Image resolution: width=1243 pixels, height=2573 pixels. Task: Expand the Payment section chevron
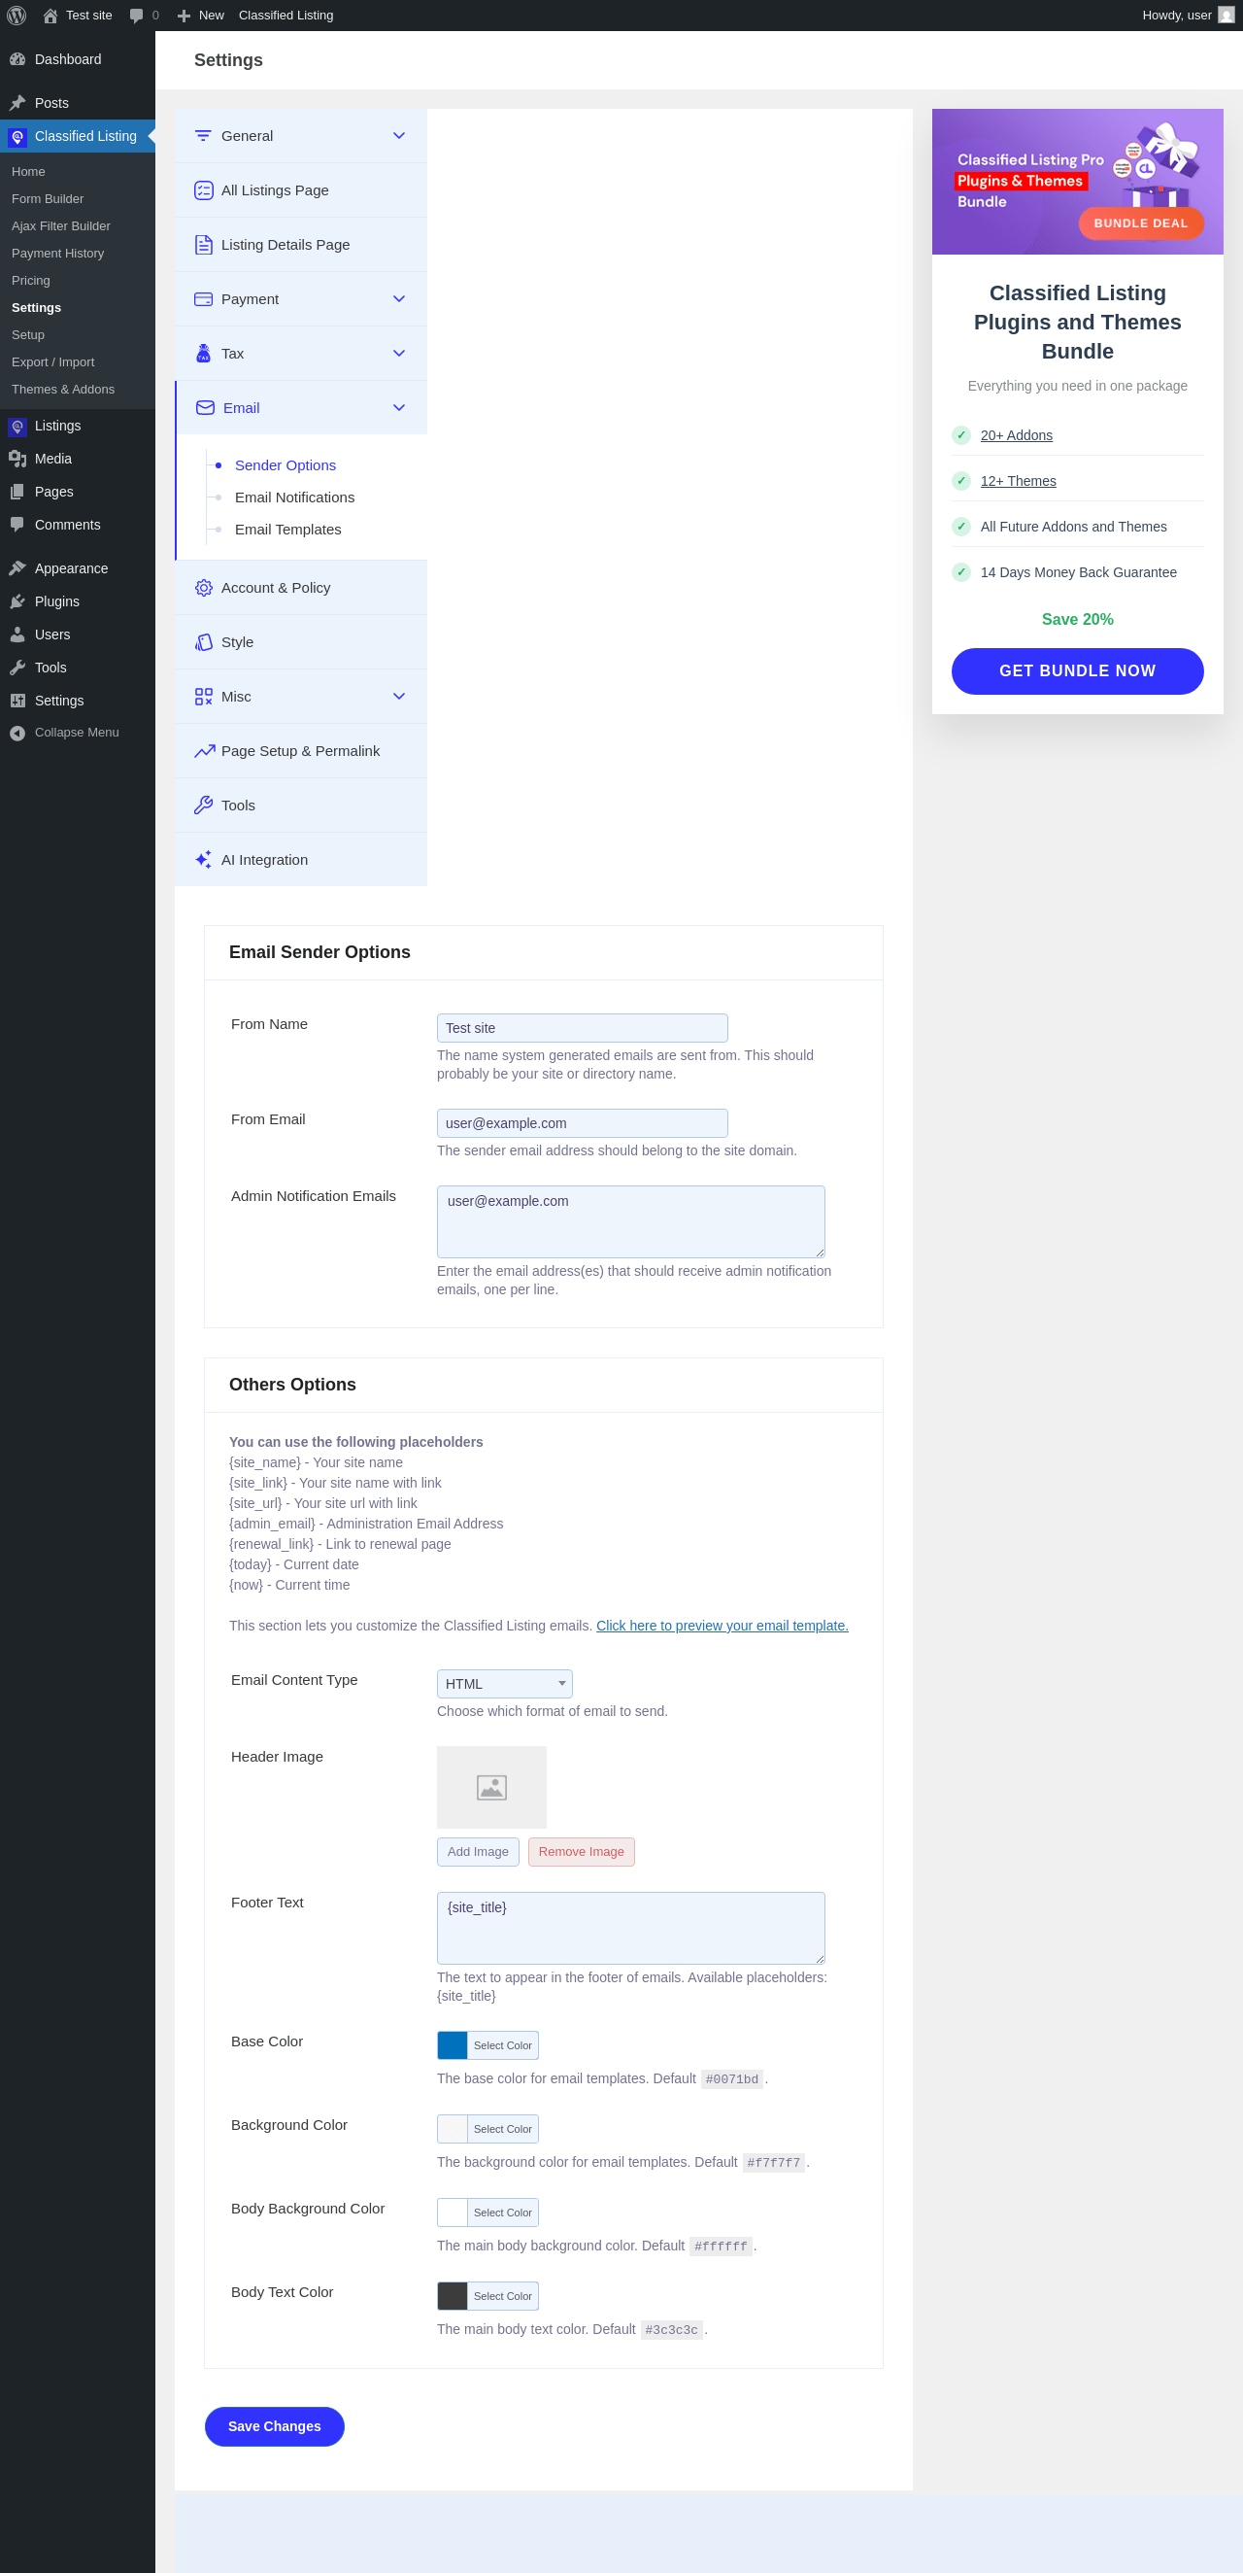point(399,298)
